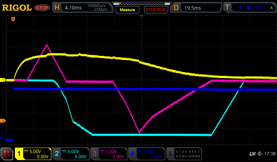The image size is (277, 162).
Task: Select the orange trigger level T marker
Action: [x=3, y=120]
